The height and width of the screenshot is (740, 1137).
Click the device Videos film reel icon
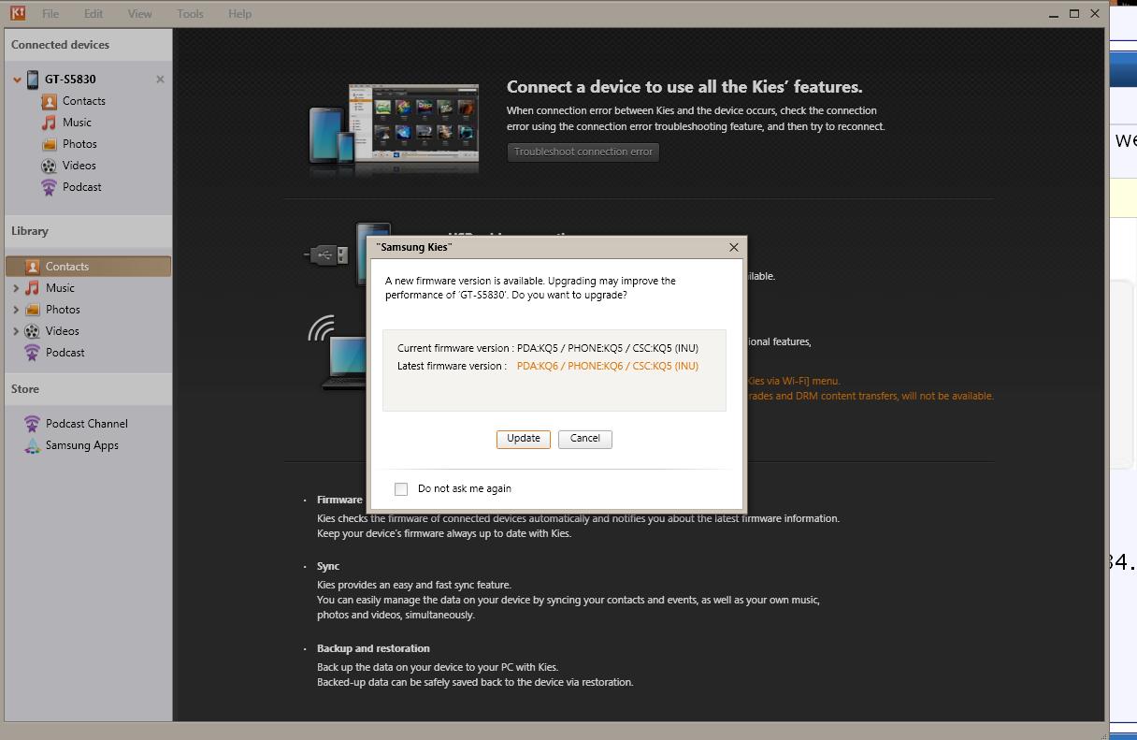coord(49,166)
